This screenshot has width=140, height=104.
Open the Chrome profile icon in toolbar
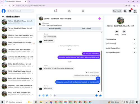(134, 6)
